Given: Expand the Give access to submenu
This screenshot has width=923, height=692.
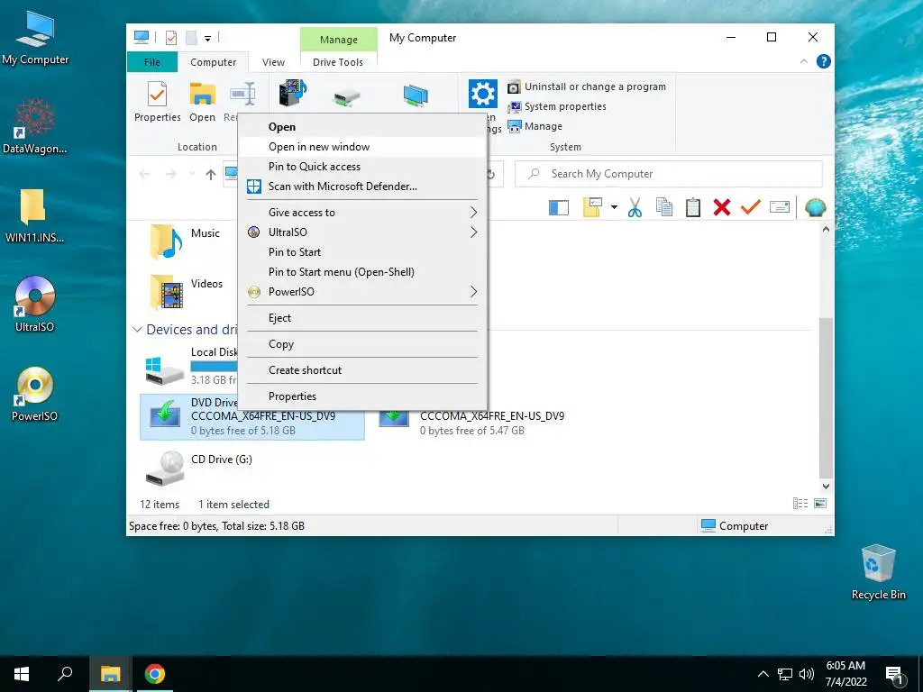Looking at the screenshot, I should coord(362,213).
